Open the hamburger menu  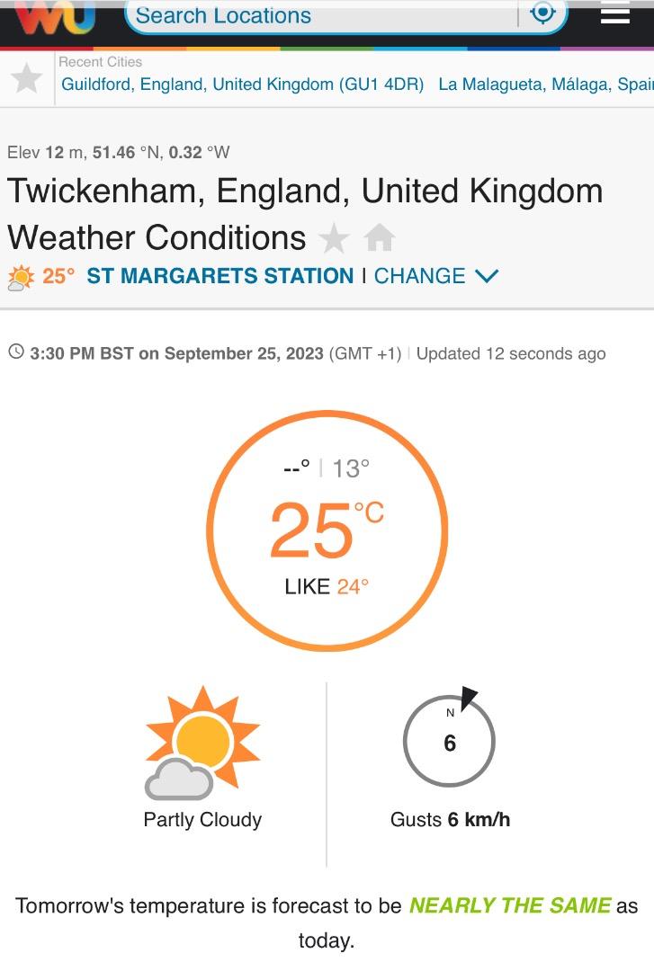615,13
